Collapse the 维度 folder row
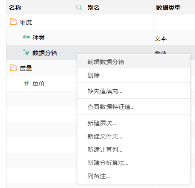 46,22
